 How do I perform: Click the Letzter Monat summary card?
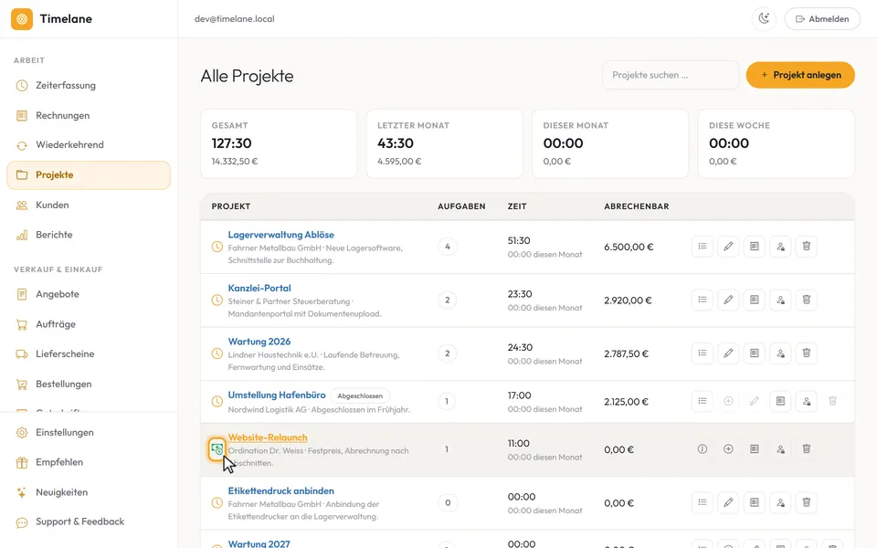[445, 143]
